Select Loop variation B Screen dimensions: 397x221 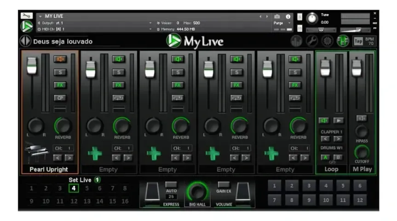click(x=338, y=157)
